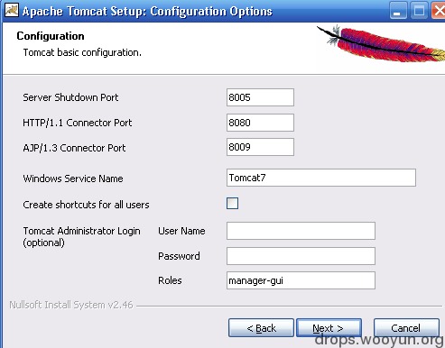Click the Nullsoft Install System version text

(71, 305)
